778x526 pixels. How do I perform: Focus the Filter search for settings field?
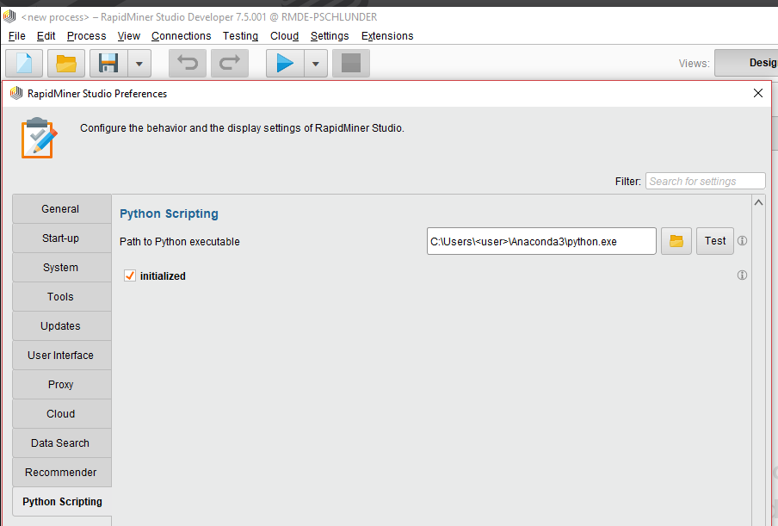point(705,181)
